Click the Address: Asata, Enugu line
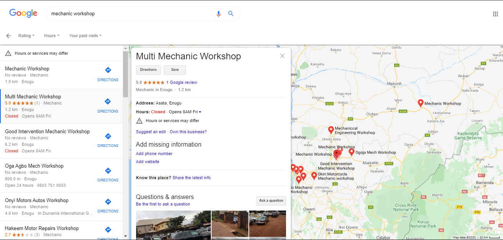 (159, 103)
